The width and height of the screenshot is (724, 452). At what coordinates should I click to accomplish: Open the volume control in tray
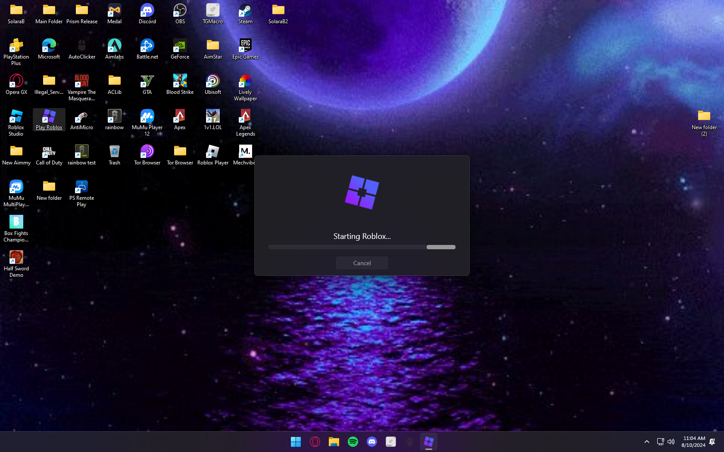[671, 442]
